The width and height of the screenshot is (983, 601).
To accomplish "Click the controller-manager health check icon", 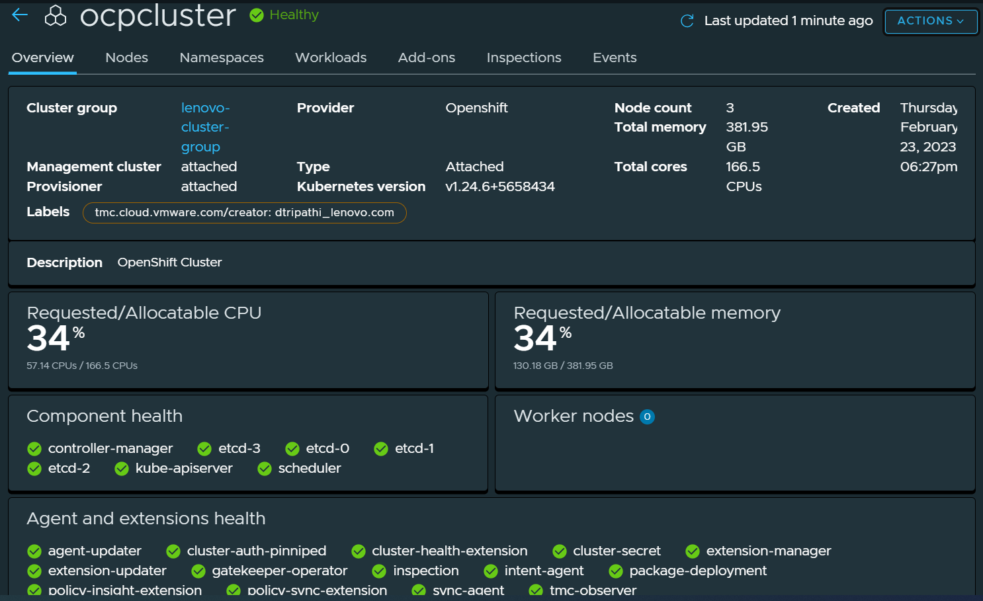I will pos(34,449).
